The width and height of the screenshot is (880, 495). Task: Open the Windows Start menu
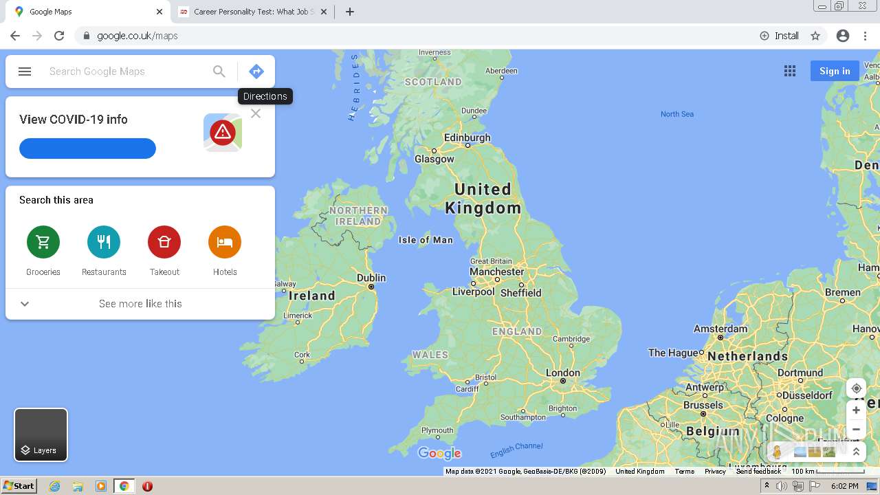(x=19, y=486)
